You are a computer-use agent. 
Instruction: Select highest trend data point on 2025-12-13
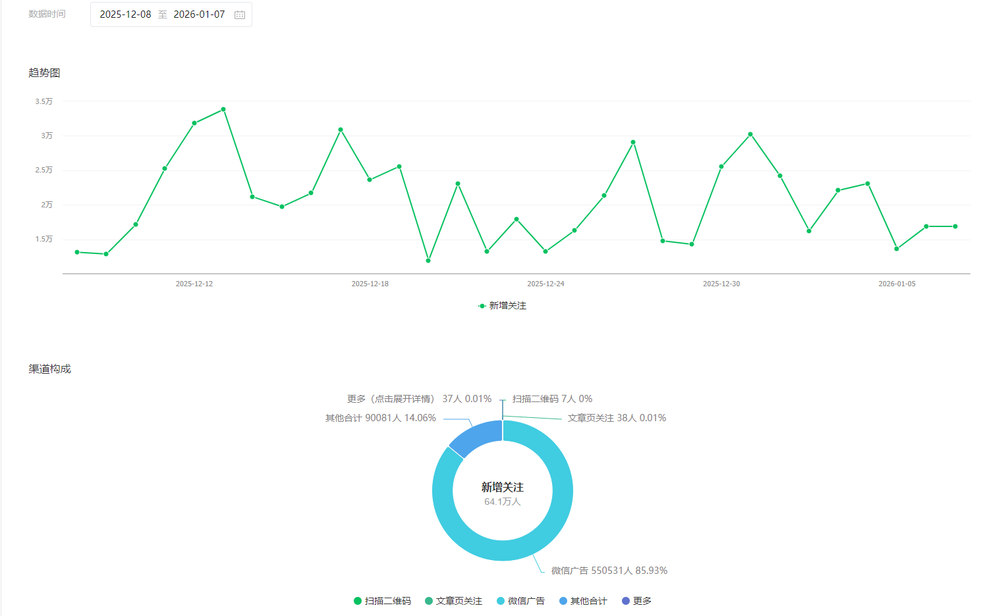coord(223,109)
